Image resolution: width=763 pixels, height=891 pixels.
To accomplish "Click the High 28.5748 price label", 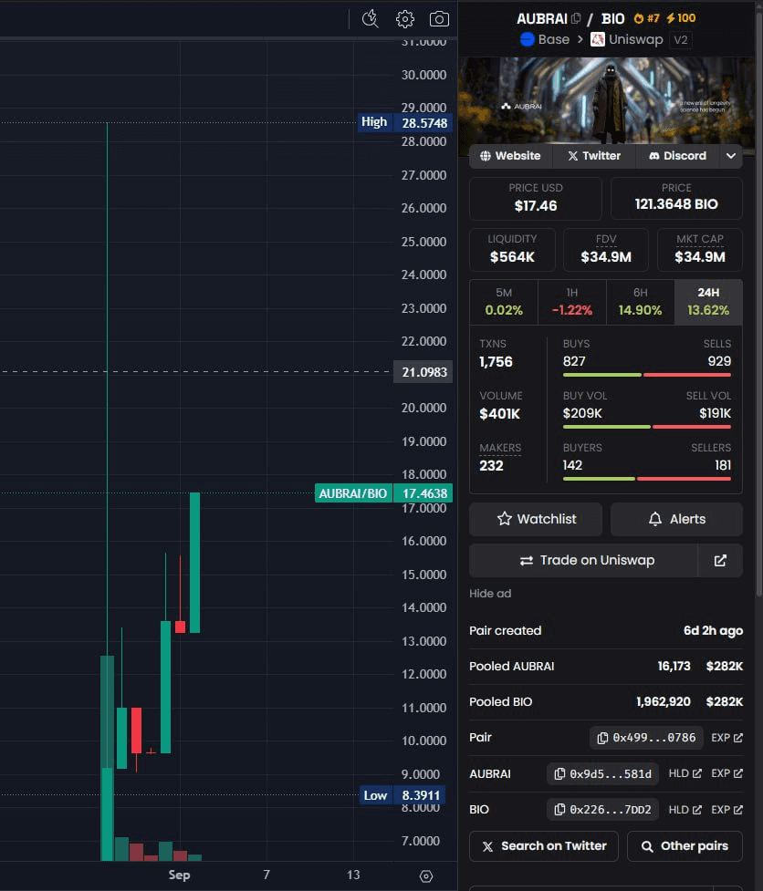I will coord(405,123).
